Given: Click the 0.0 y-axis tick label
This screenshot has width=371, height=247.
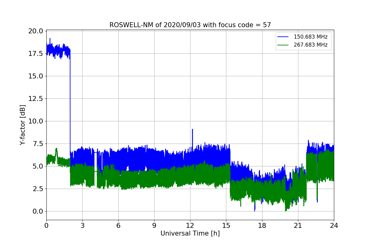Looking at the screenshot, I should [38, 211].
